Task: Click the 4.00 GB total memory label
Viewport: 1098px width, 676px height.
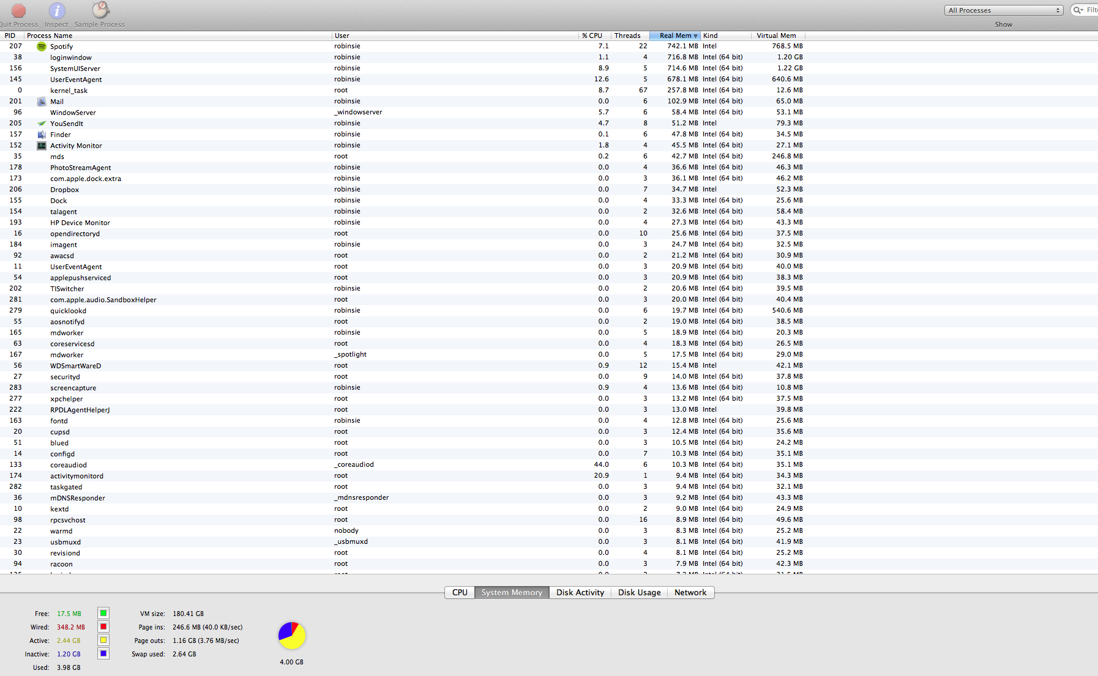Action: click(x=291, y=662)
